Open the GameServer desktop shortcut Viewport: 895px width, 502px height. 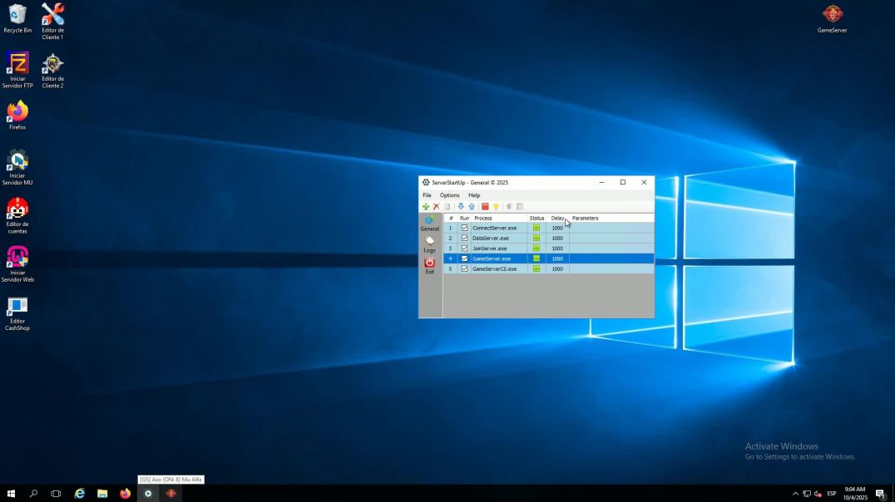[x=832, y=18]
